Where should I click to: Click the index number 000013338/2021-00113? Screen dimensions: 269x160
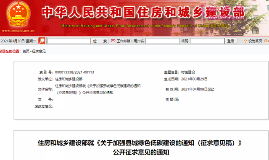pos(74,72)
